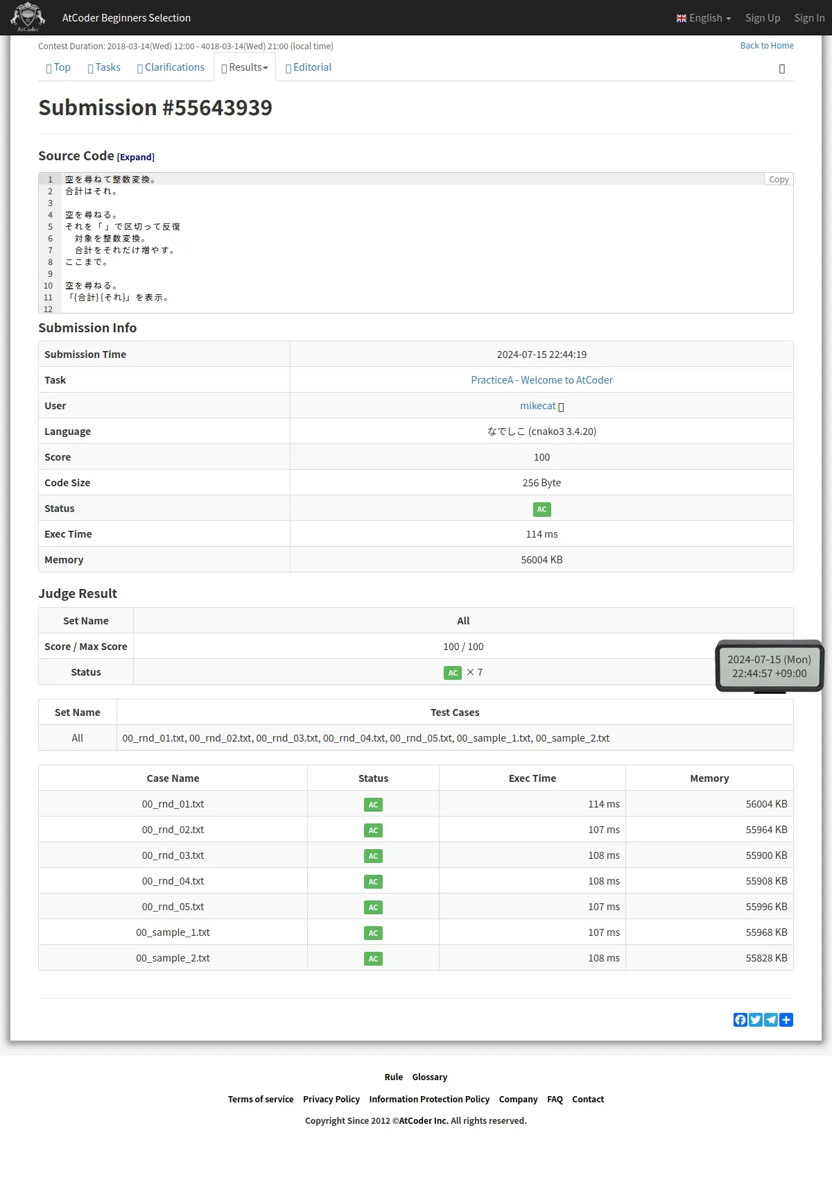Open PracticeA - Welcome to AtCoder task
Viewport: 832px width, 1196px height.
[541, 380]
